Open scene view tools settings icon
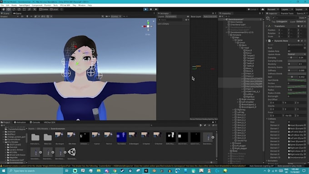309x174 pixels. coord(103,16)
